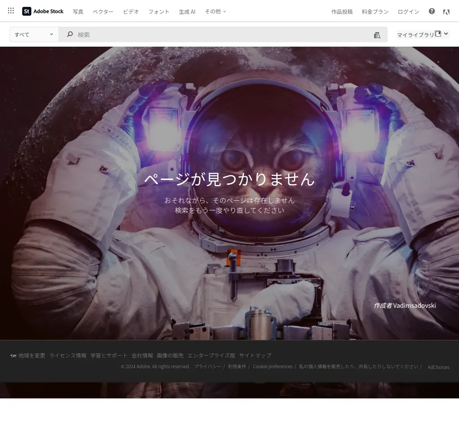
Task: Open Cookie preferences link
Action: pyautogui.click(x=273, y=367)
